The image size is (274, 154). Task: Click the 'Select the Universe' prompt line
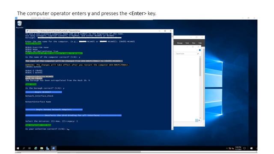(51, 121)
